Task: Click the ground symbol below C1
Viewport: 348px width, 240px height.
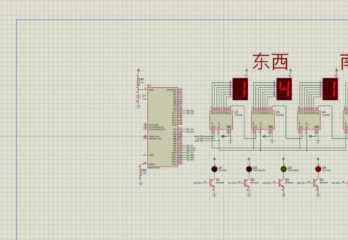Action: 138,107
